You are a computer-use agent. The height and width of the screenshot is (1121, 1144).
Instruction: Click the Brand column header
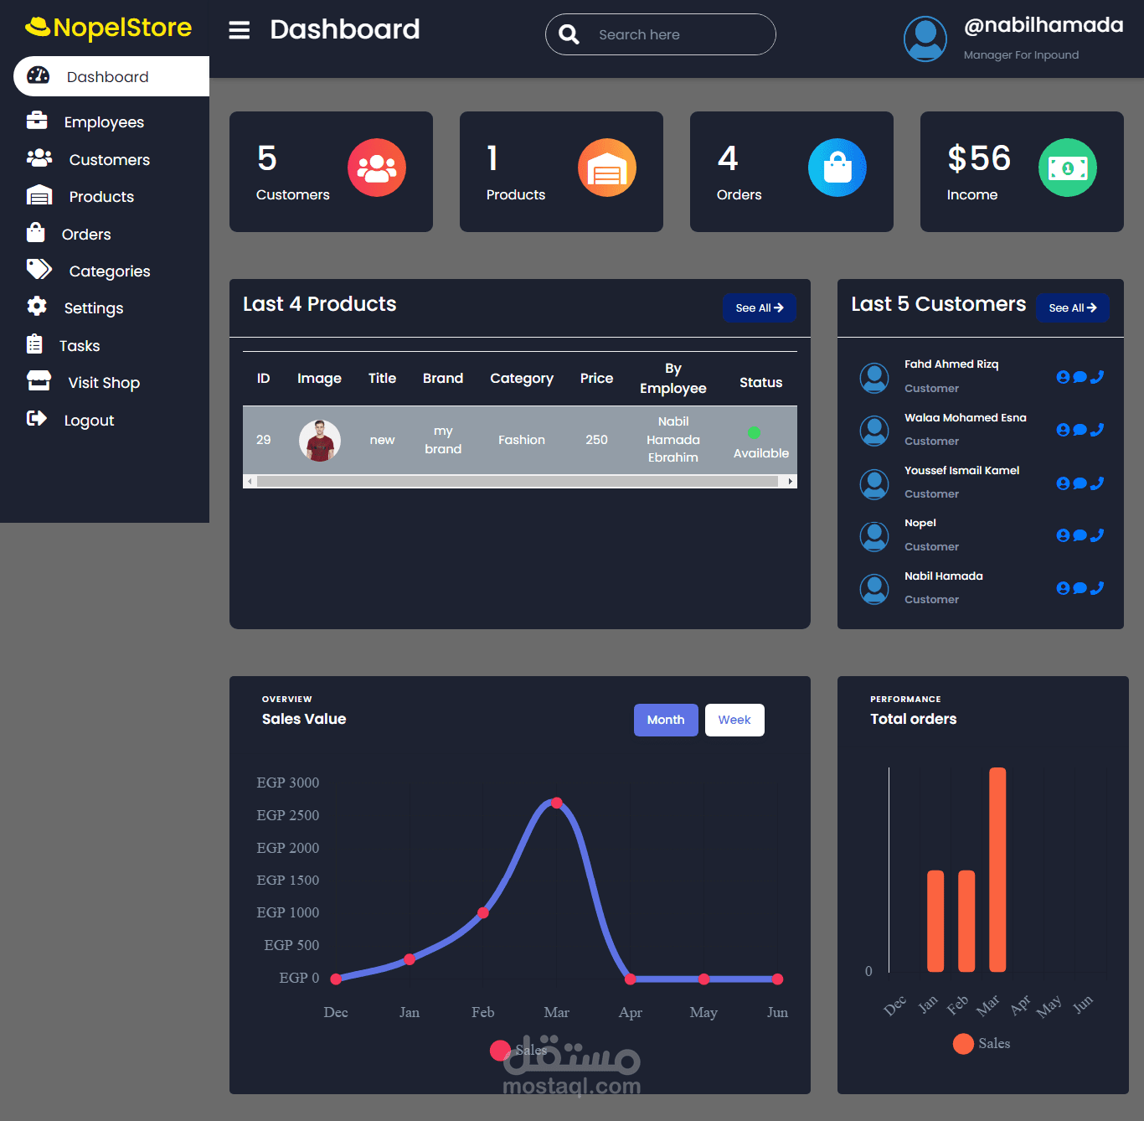443,379
